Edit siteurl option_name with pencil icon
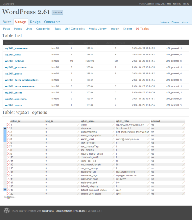 click(113, 124)
